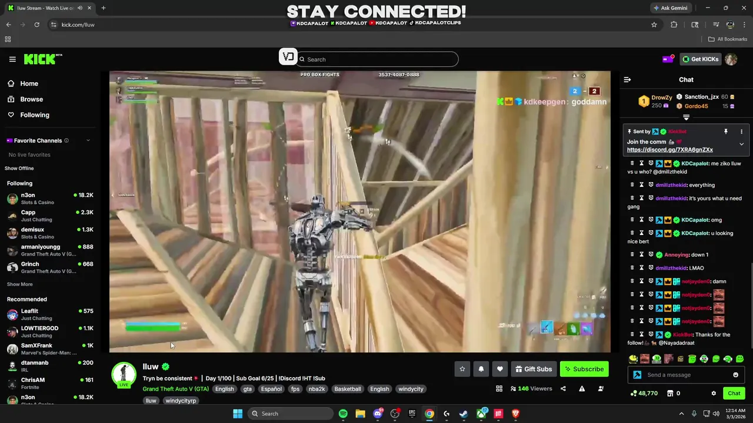Viewport: 753px width, 423px height.
Task: Open the discord.gg invite link
Action: (670, 150)
